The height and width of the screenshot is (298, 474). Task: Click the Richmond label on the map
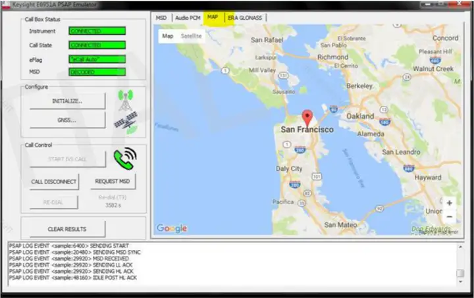click(332, 57)
